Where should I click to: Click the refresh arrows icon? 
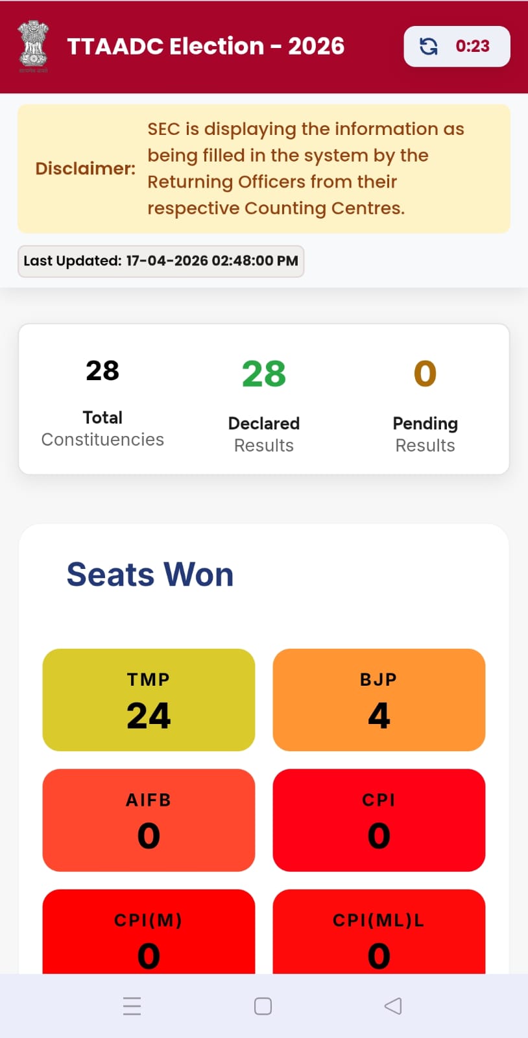(x=429, y=46)
